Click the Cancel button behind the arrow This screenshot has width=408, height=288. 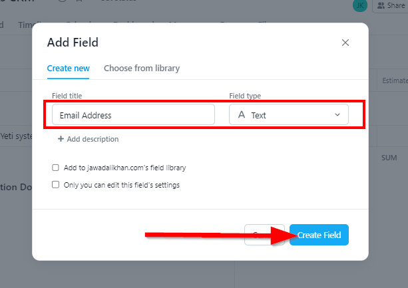(264, 235)
